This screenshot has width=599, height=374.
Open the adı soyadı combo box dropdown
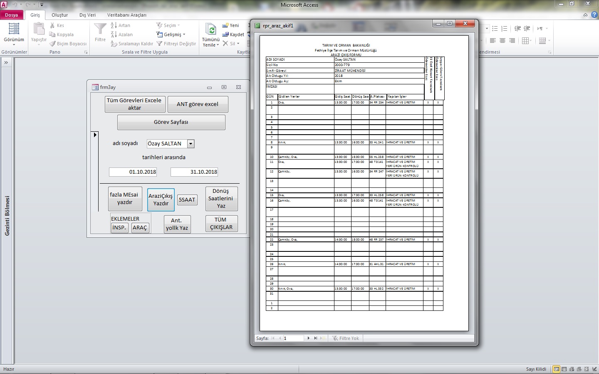pyautogui.click(x=191, y=144)
